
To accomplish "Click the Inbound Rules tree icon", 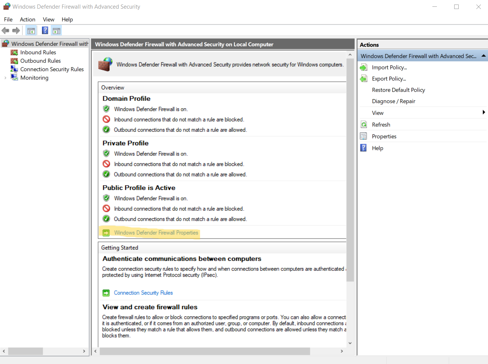I will (x=14, y=53).
